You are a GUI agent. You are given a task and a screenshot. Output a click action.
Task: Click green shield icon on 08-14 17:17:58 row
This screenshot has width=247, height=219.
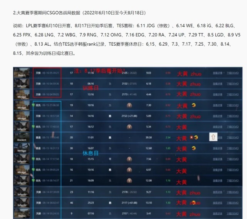tap(34, 158)
